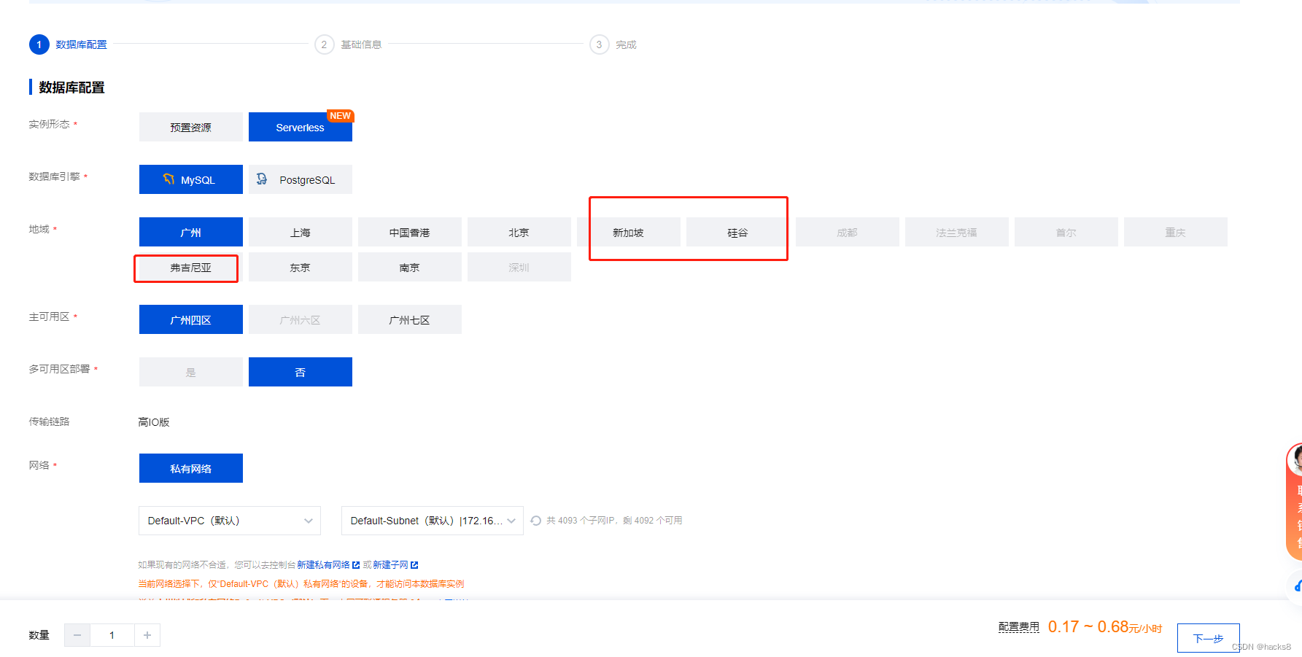Image resolution: width=1302 pixels, height=657 pixels.
Task: Focus the quantity input field
Action: (112, 635)
